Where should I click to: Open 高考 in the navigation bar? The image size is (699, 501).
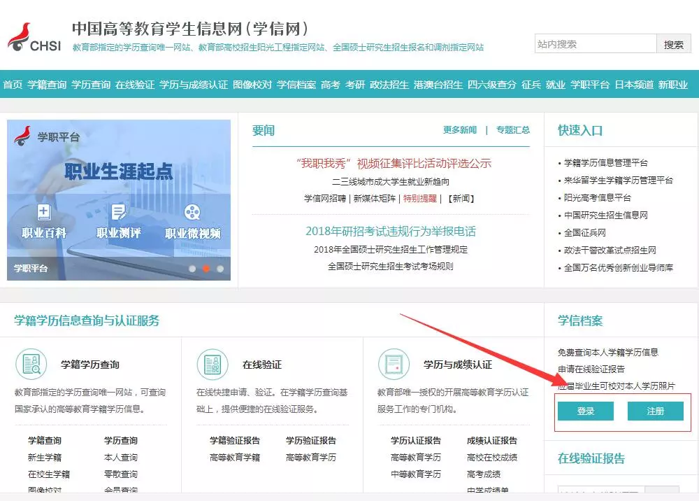click(331, 85)
